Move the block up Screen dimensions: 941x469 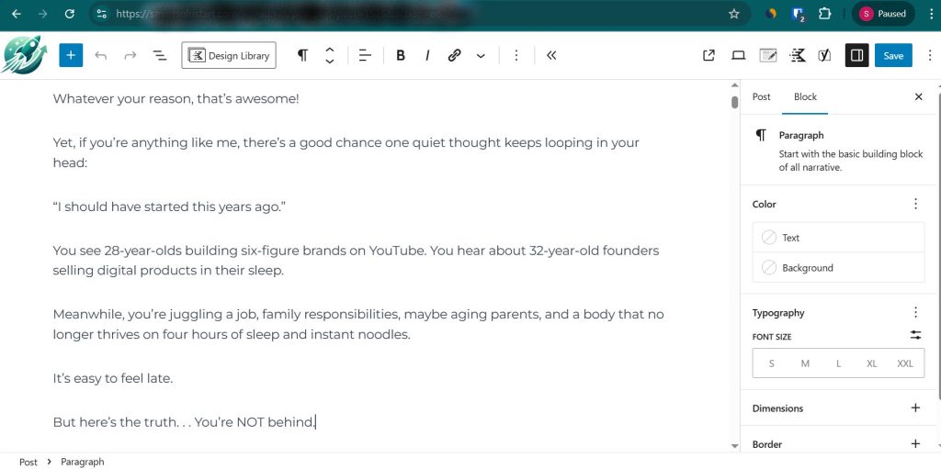coord(330,50)
